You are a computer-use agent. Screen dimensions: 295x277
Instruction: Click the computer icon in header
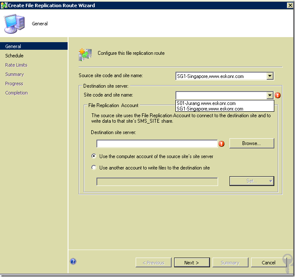(14, 24)
